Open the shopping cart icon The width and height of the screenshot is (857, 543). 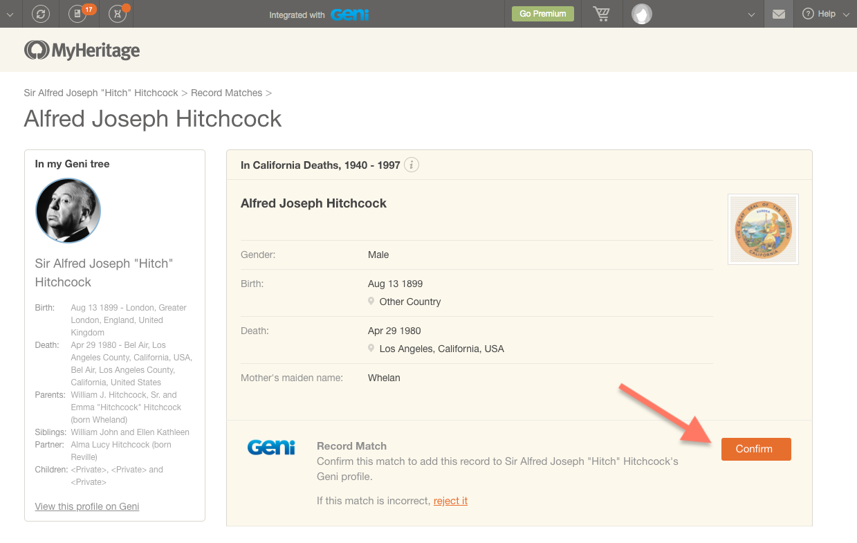coord(602,14)
